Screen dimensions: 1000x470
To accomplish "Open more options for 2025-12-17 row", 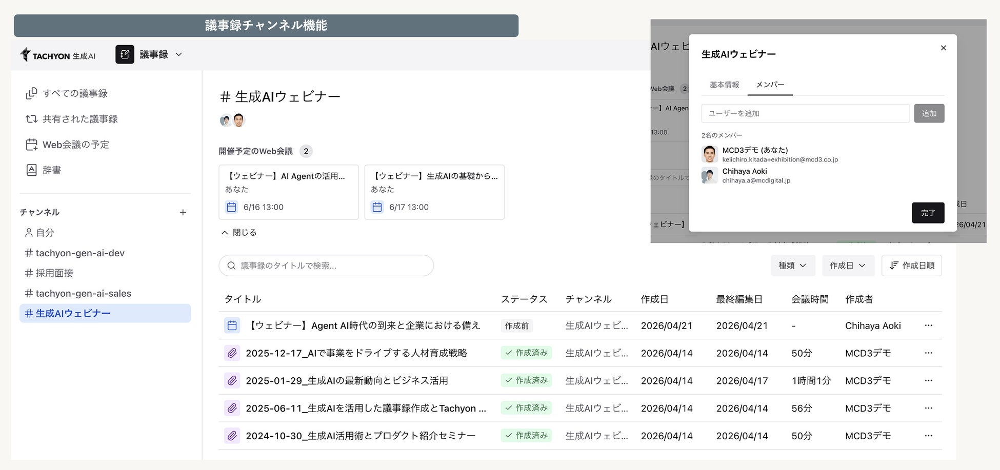I will [x=929, y=353].
